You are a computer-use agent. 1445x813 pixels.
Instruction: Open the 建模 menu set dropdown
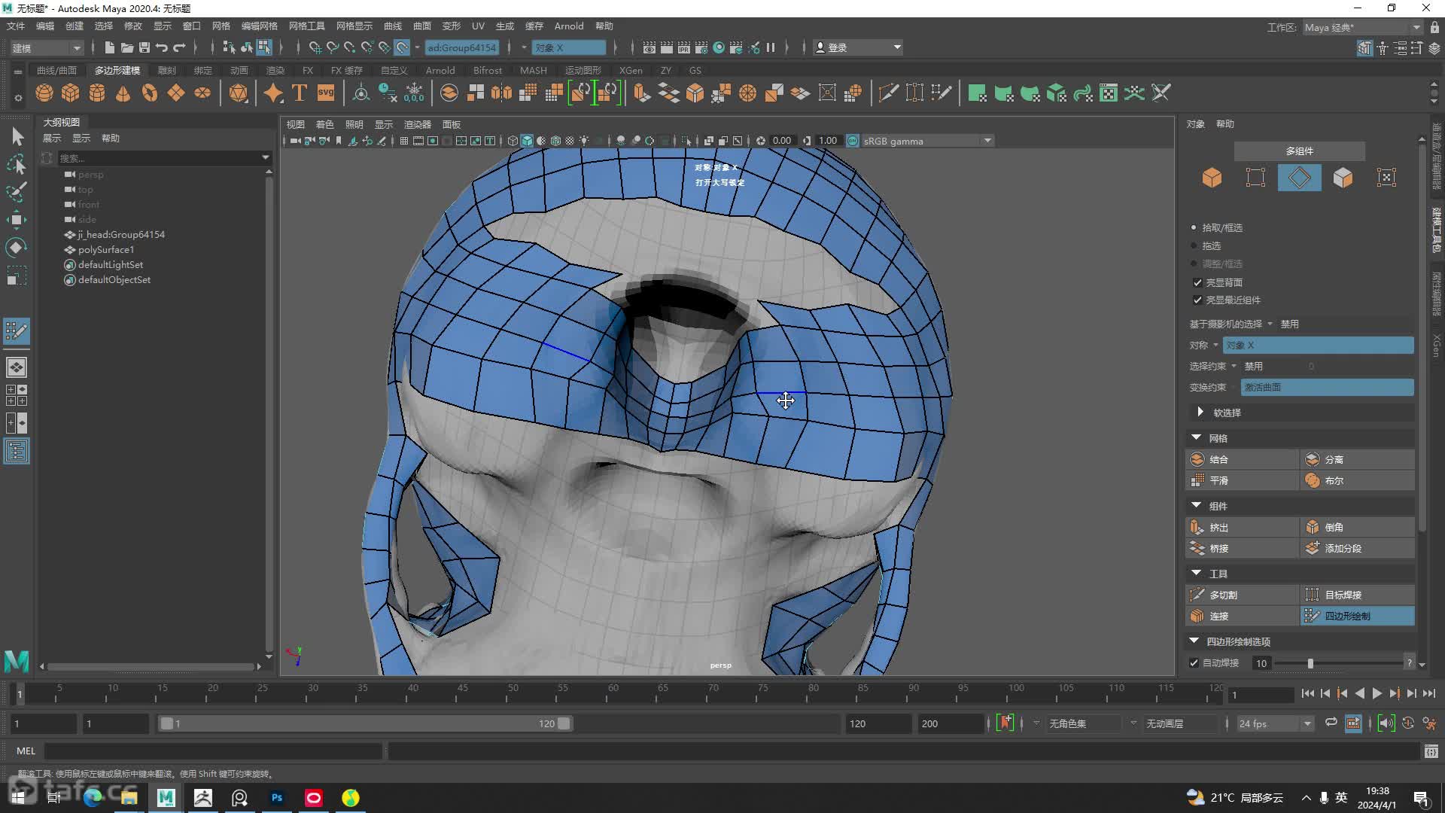click(47, 47)
